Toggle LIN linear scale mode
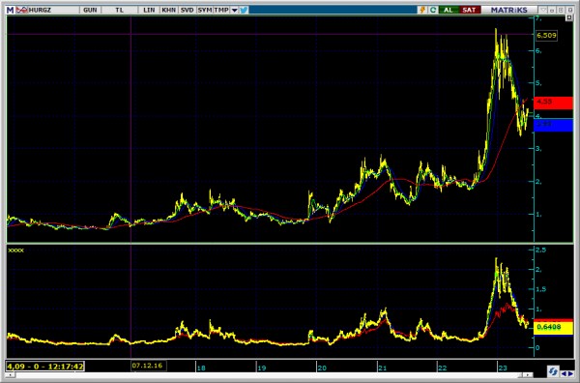 [149, 10]
